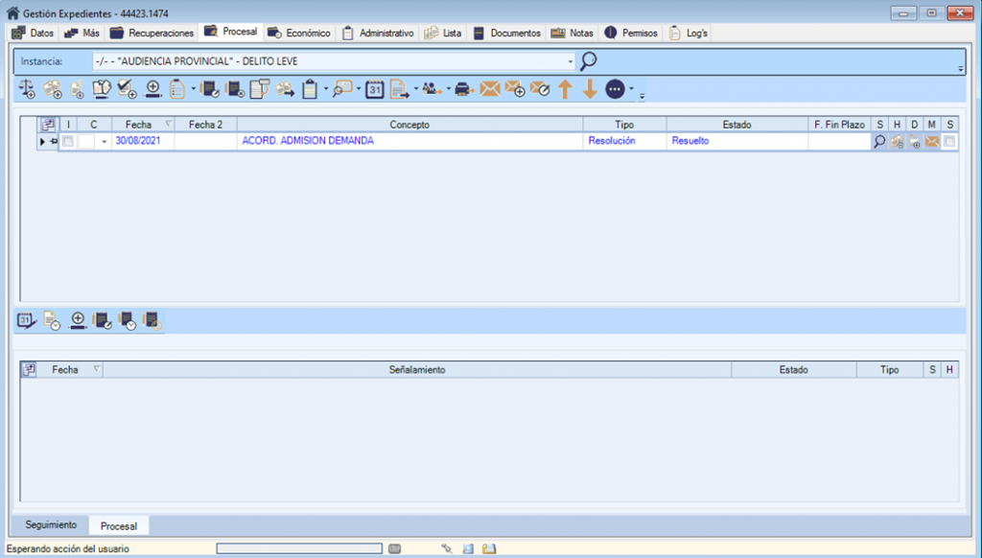982x558 pixels.
Task: Click the magnifier icon beside the Instancia field
Action: point(589,60)
